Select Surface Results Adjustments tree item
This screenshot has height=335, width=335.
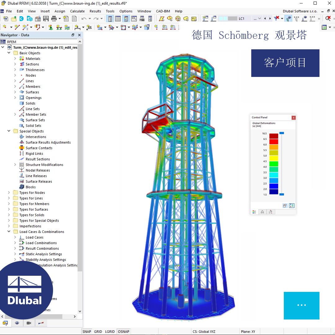48,142
